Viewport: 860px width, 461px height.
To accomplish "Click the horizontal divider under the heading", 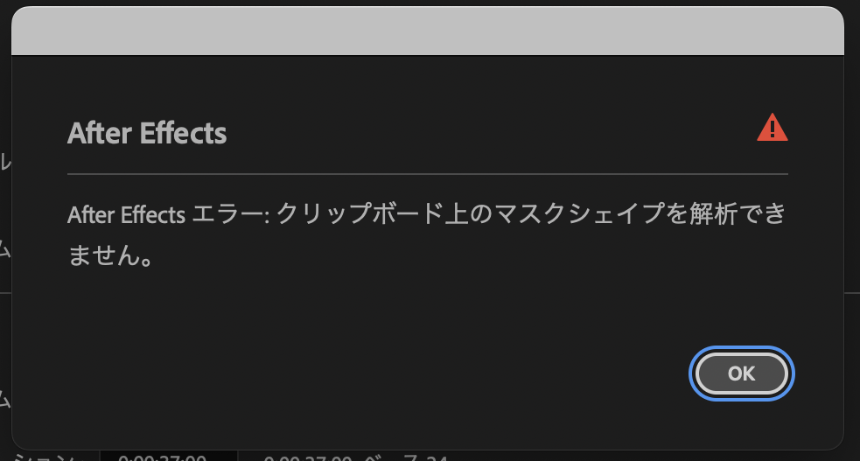I will [428, 174].
